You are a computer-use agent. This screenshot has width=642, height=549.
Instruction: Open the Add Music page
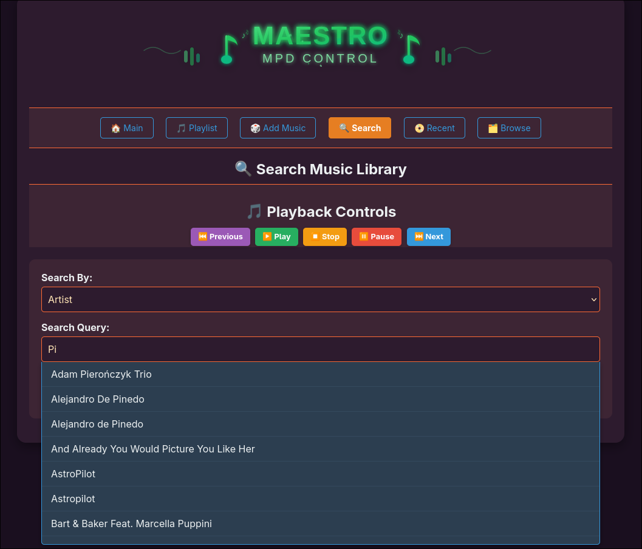[278, 128]
